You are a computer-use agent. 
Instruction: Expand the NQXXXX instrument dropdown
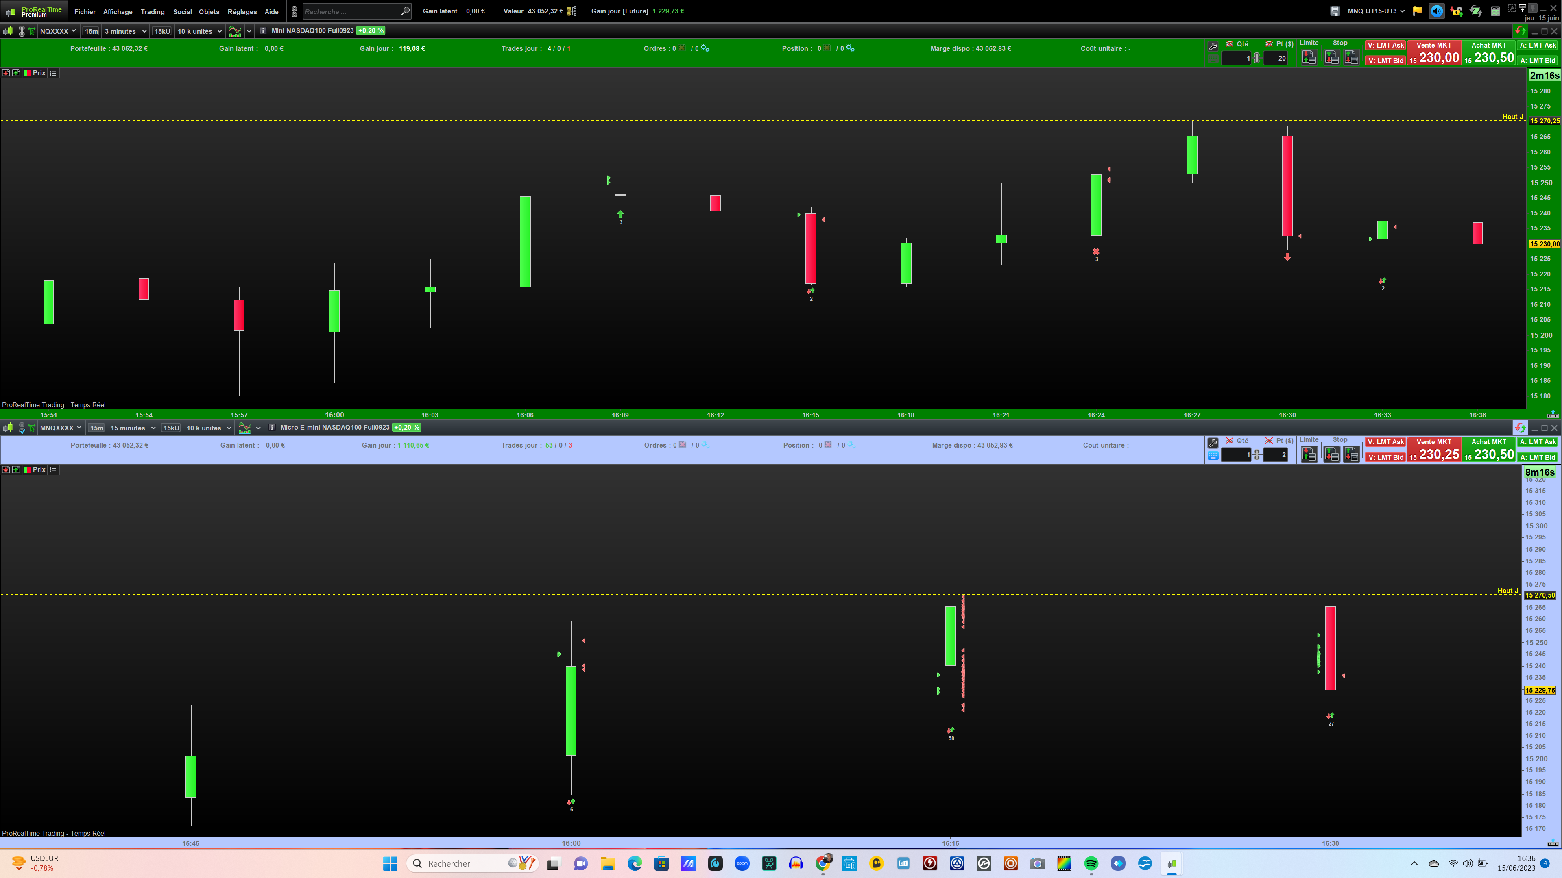pyautogui.click(x=74, y=31)
